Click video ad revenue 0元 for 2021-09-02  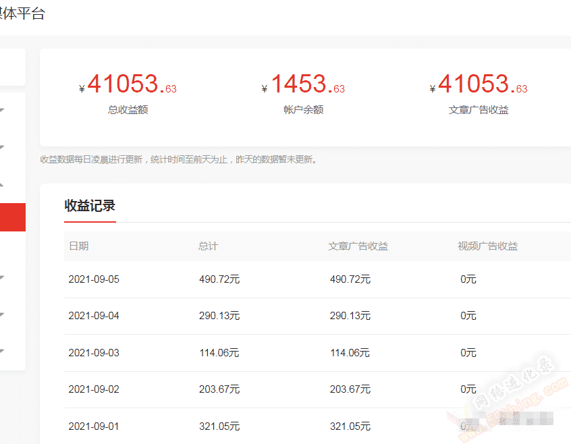[x=468, y=389]
